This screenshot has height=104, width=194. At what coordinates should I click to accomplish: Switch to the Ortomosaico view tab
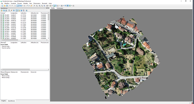click(x=60, y=8)
